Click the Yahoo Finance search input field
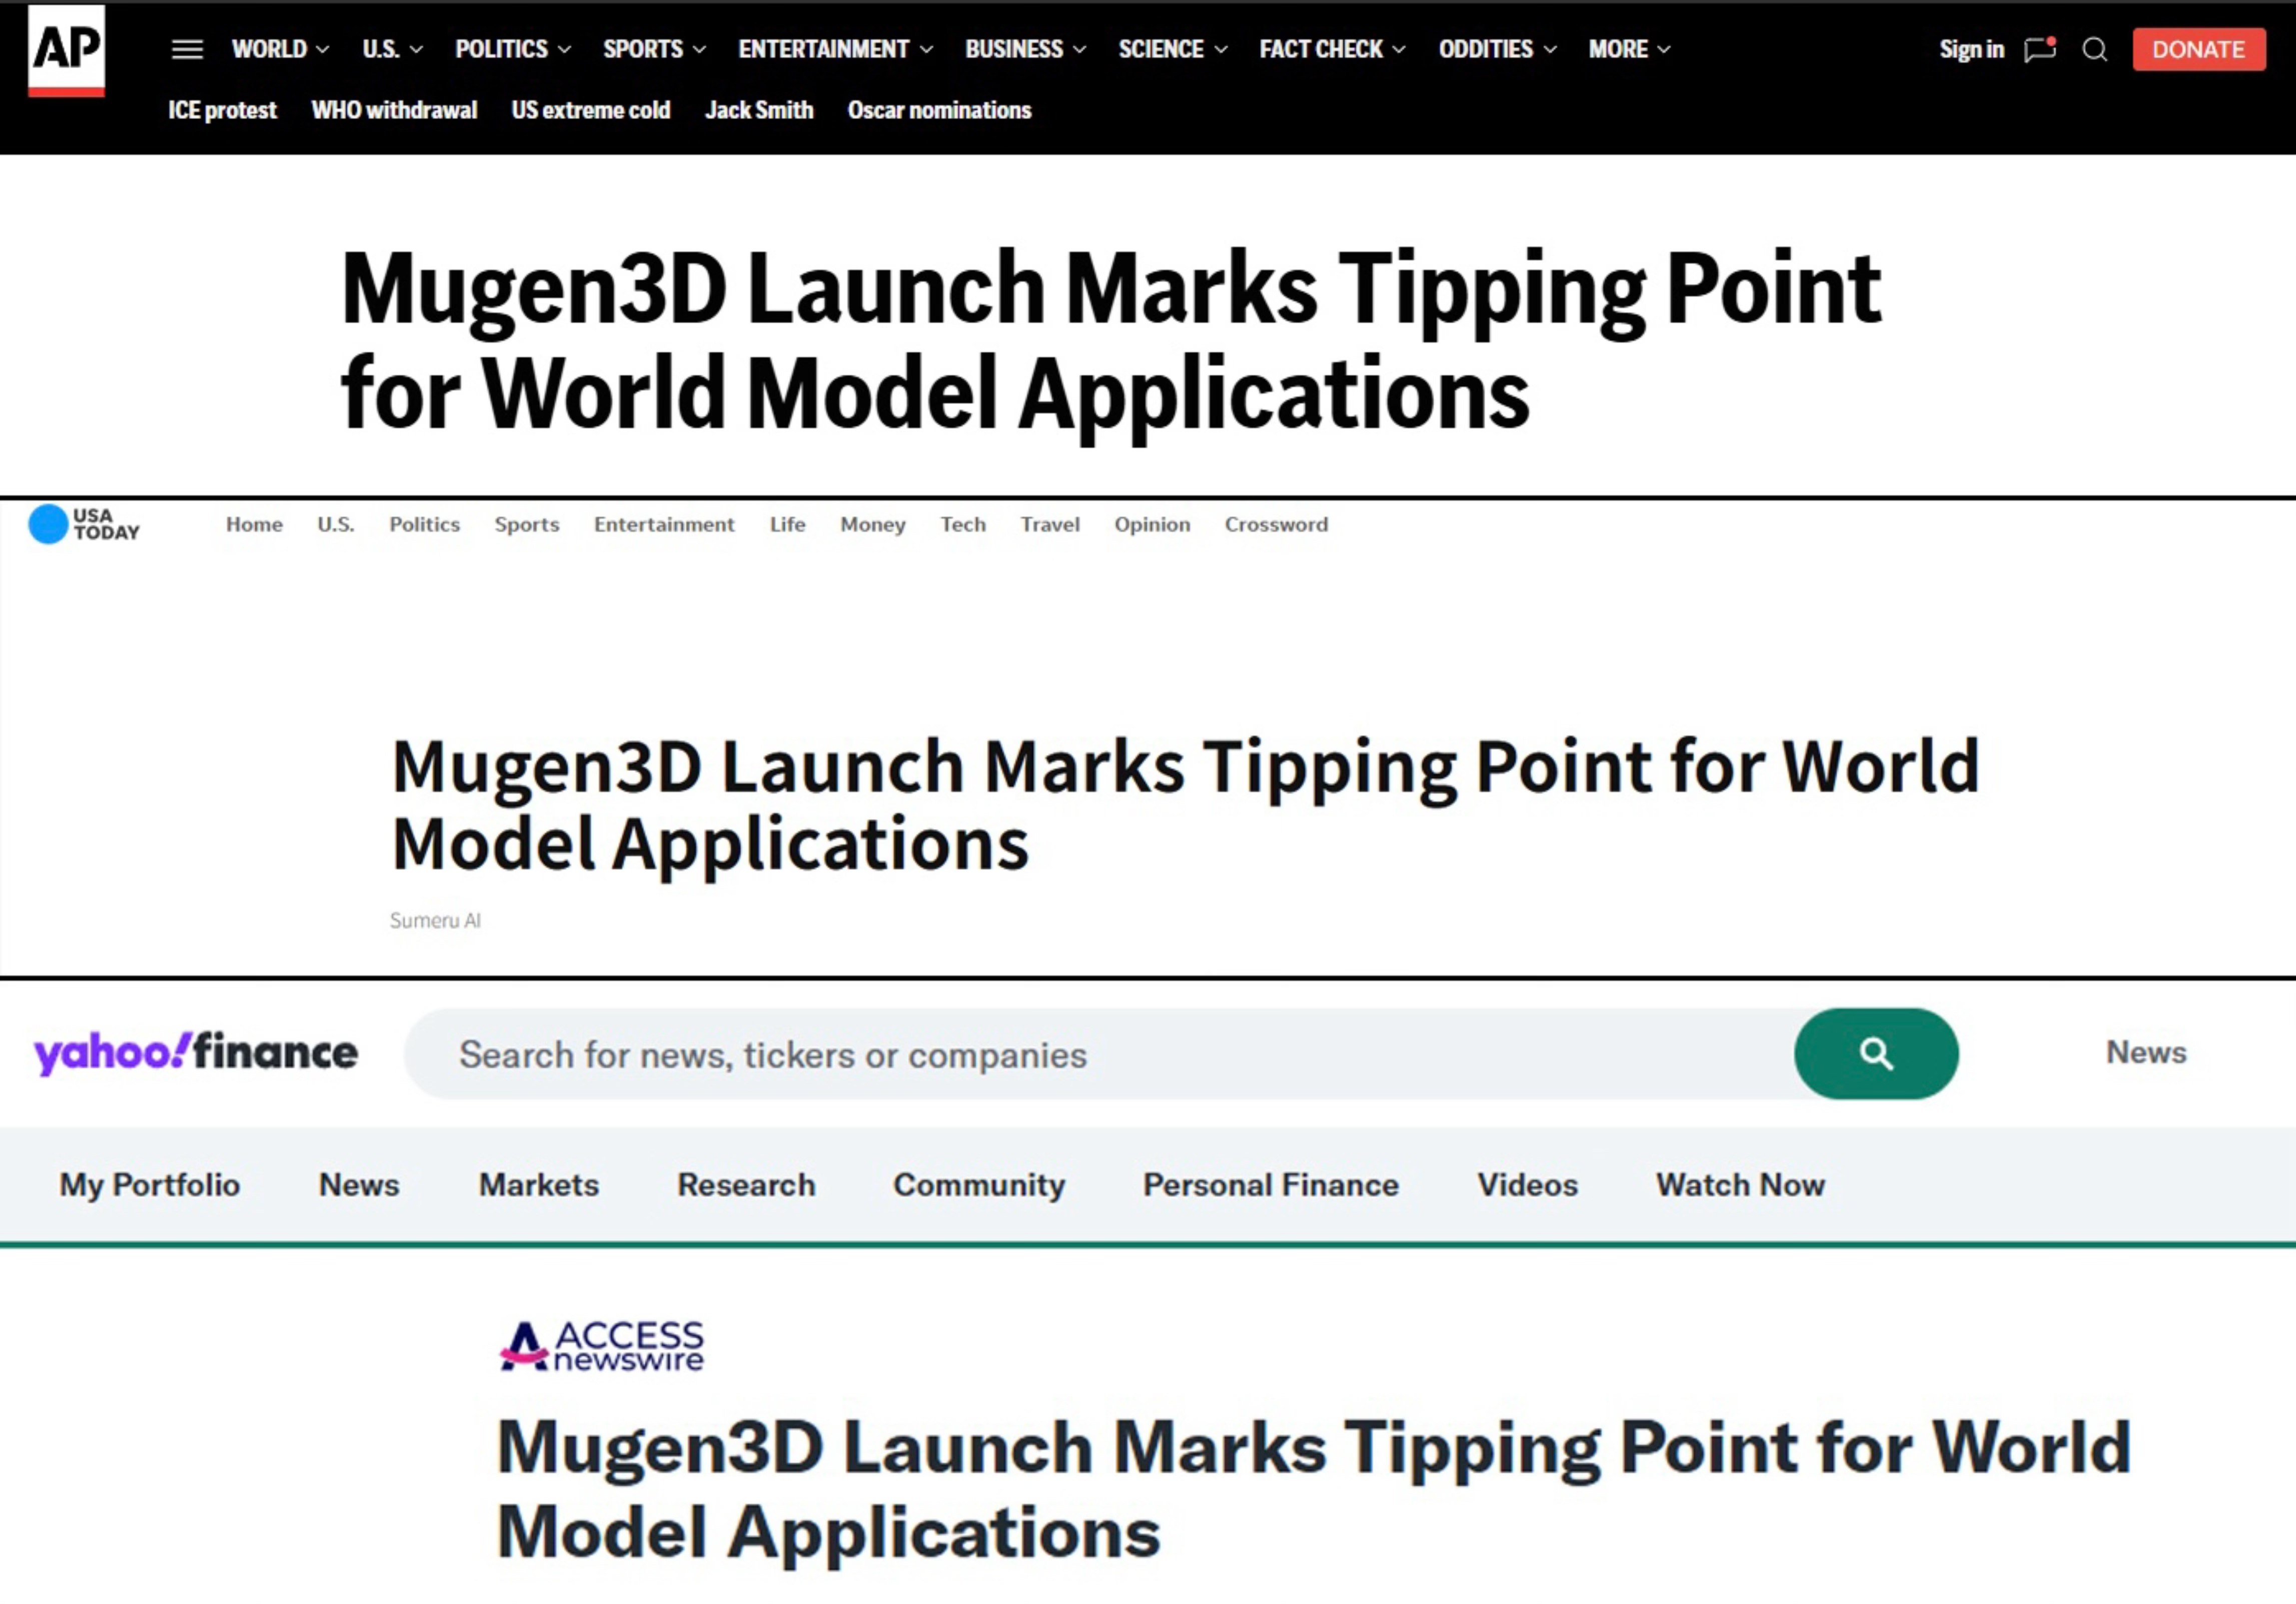 pyautogui.click(x=1100, y=1055)
